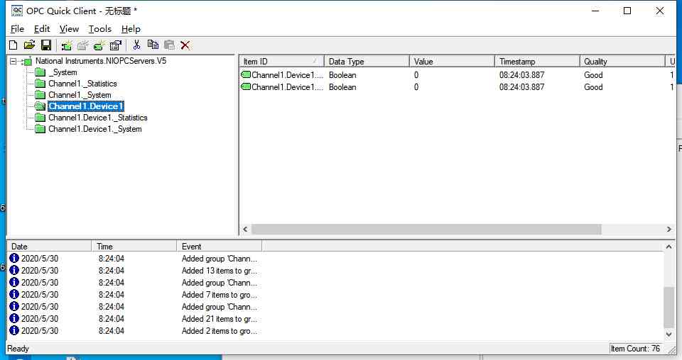Screen dimensions: 682x360
Task: Click the info icon of 'Added 21 items' event
Action: [x=14, y=319]
